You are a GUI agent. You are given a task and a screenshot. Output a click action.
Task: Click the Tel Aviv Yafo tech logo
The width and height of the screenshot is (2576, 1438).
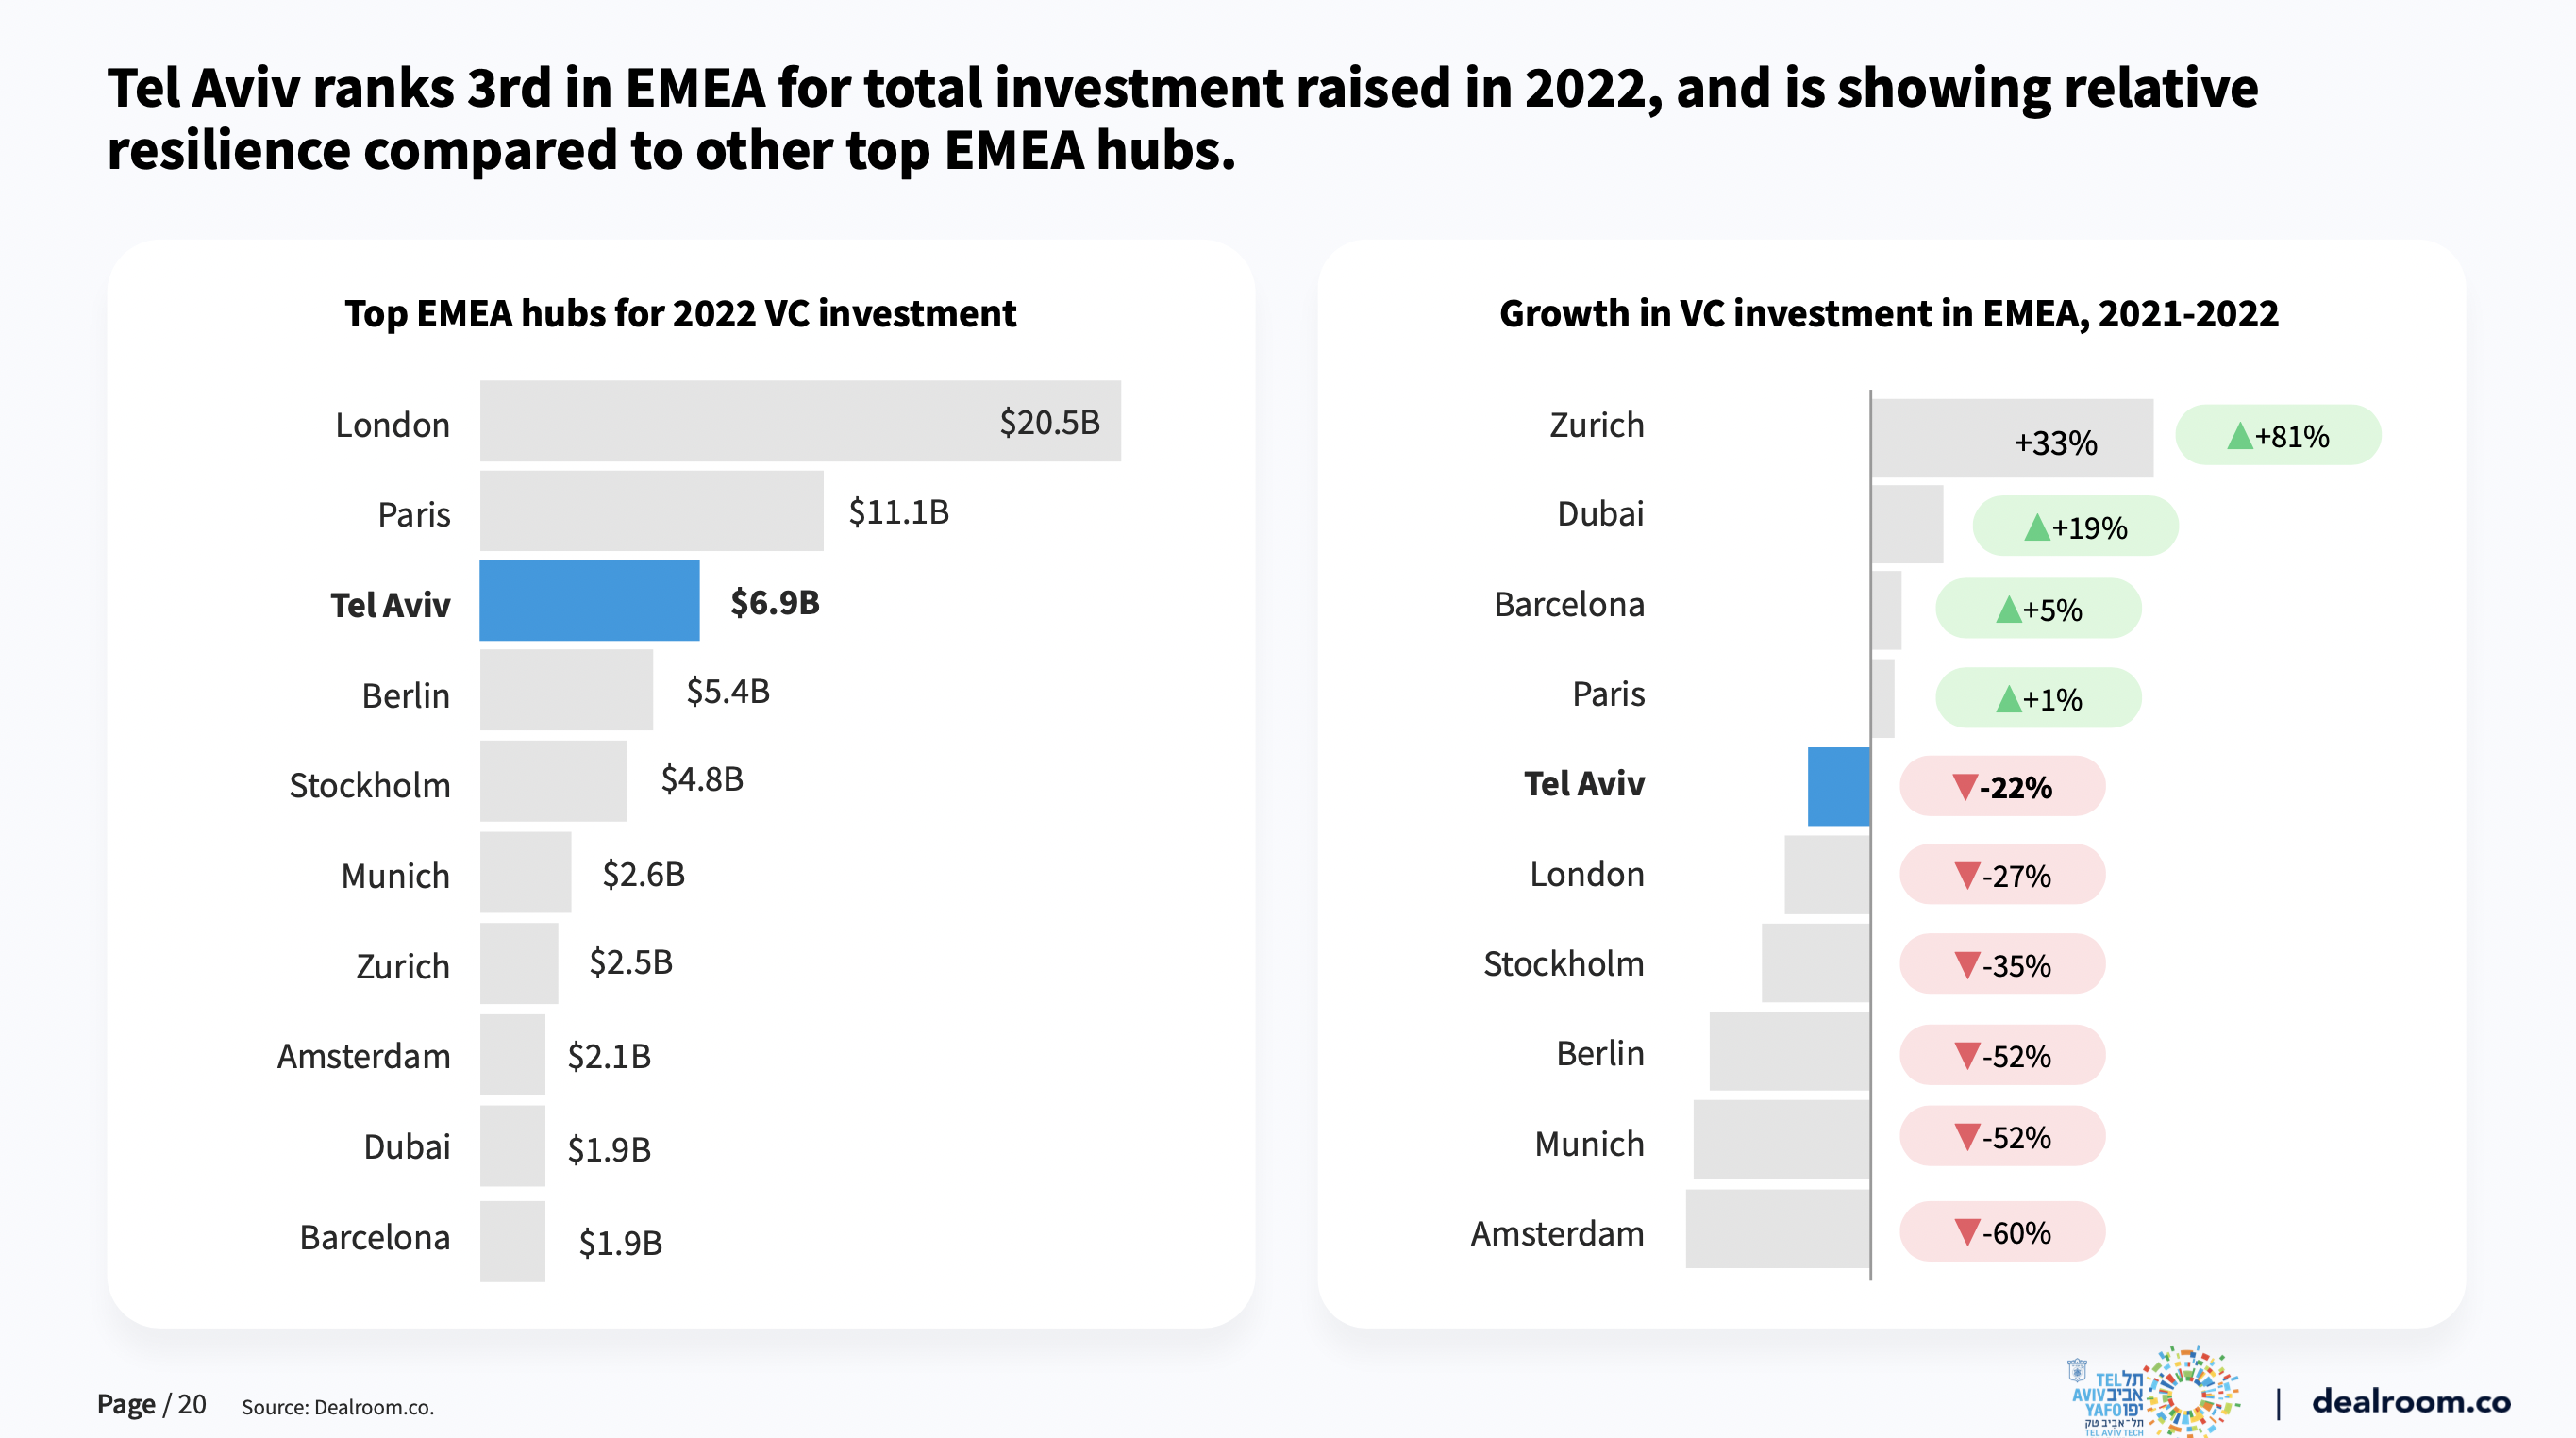(x=2155, y=1392)
